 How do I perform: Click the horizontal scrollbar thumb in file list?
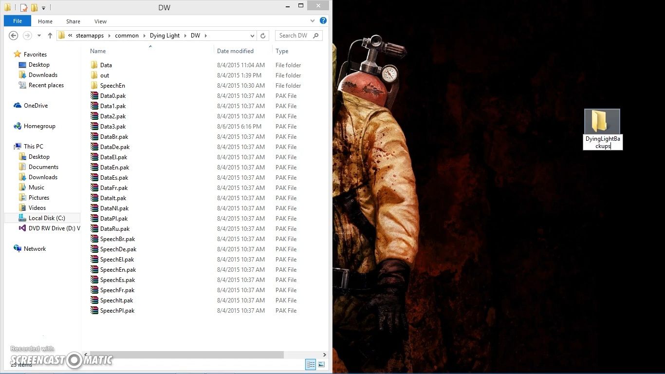pyautogui.click(x=186, y=355)
